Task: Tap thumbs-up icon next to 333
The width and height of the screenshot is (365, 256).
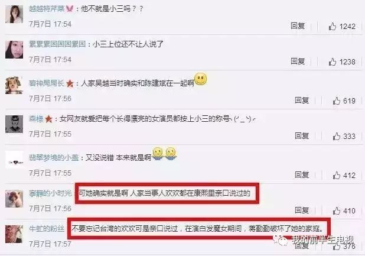Action: (x=337, y=136)
